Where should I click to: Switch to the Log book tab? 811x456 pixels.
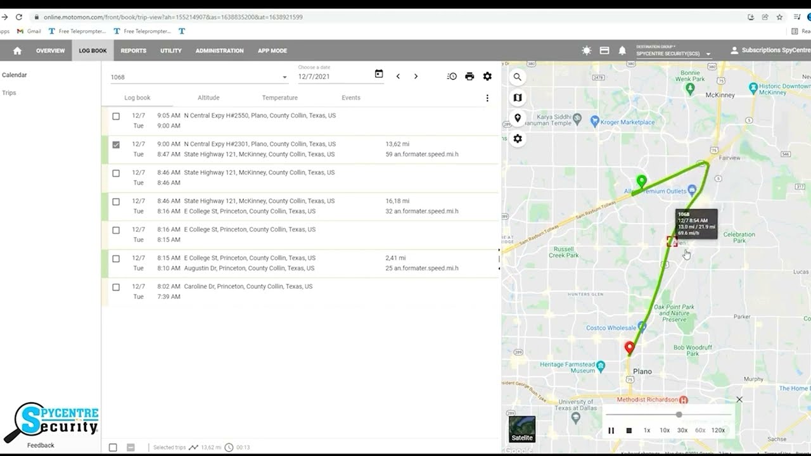pos(137,98)
